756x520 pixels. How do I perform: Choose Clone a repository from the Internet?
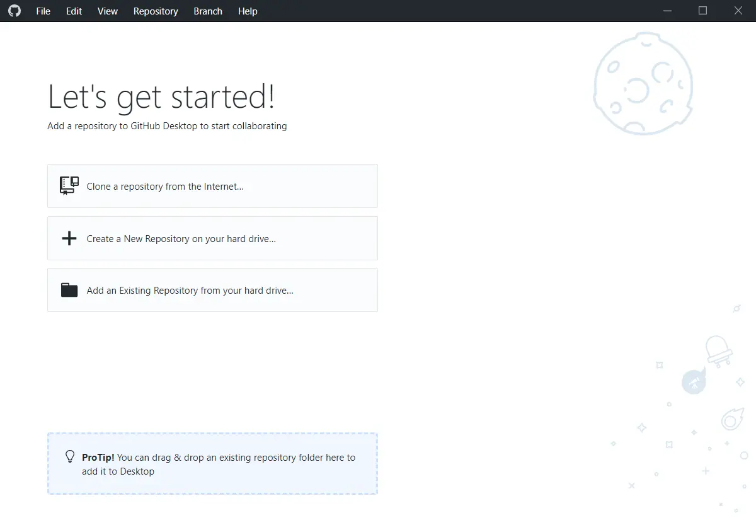click(212, 186)
